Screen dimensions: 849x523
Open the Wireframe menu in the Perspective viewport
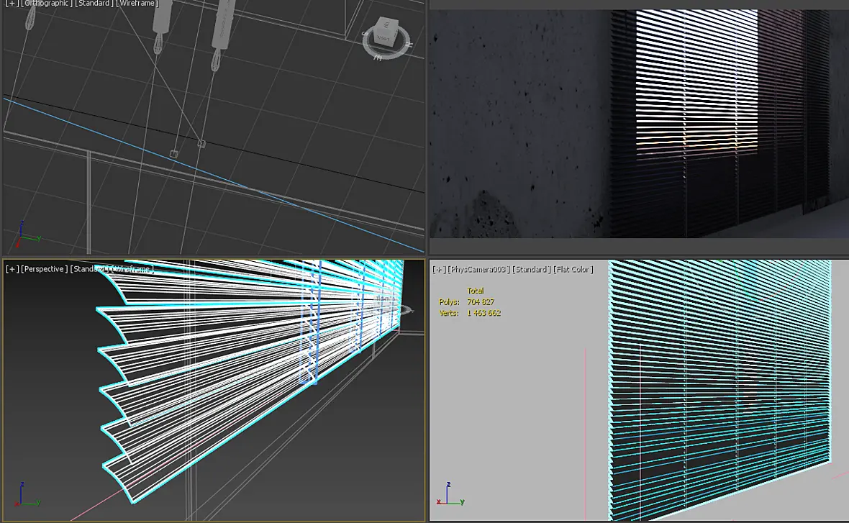(132, 269)
